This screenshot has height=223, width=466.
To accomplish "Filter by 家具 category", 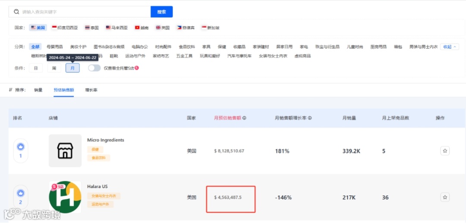I will pos(206,47).
